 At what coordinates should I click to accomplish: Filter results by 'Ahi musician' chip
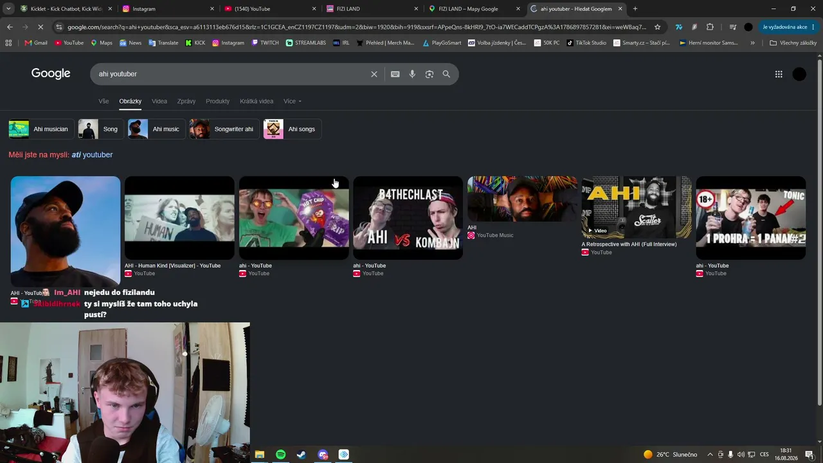point(41,129)
